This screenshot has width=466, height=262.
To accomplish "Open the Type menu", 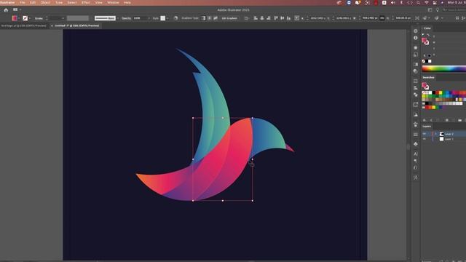I will [59, 2].
